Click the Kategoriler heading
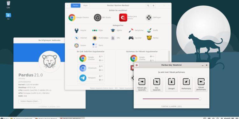This screenshot has width=239, height=119. point(118,25)
